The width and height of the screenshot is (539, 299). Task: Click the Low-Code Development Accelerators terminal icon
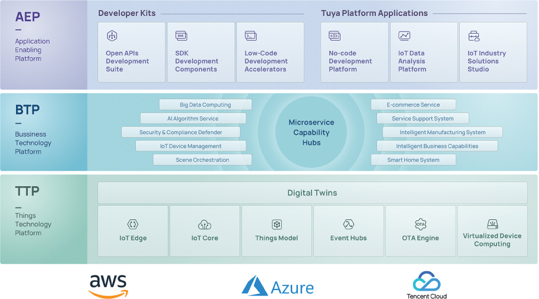click(251, 36)
